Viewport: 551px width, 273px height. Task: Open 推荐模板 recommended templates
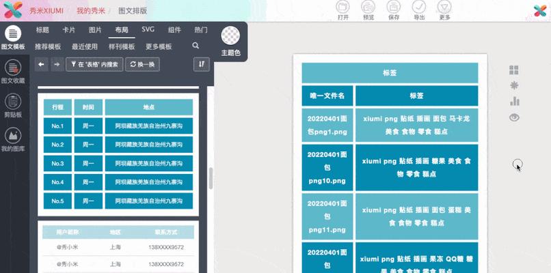tap(48, 46)
